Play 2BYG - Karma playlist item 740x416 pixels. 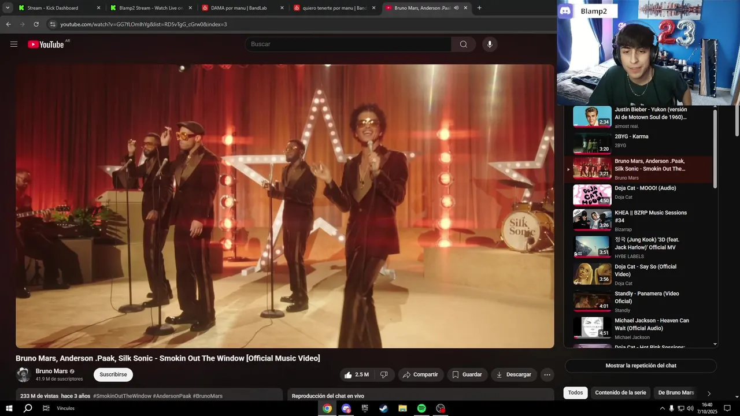(x=638, y=143)
